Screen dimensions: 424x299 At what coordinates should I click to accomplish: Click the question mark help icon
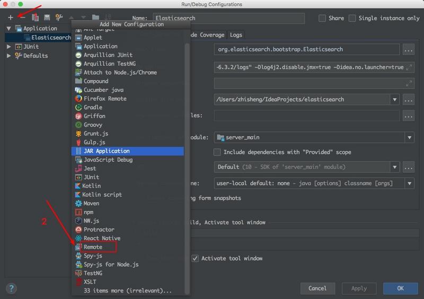tap(11, 288)
